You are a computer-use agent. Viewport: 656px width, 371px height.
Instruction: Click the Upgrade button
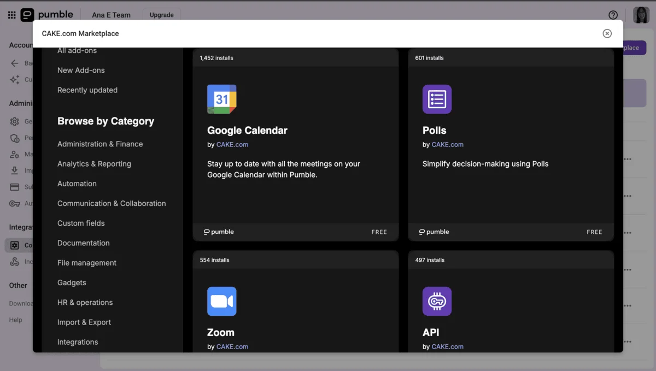pyautogui.click(x=161, y=15)
